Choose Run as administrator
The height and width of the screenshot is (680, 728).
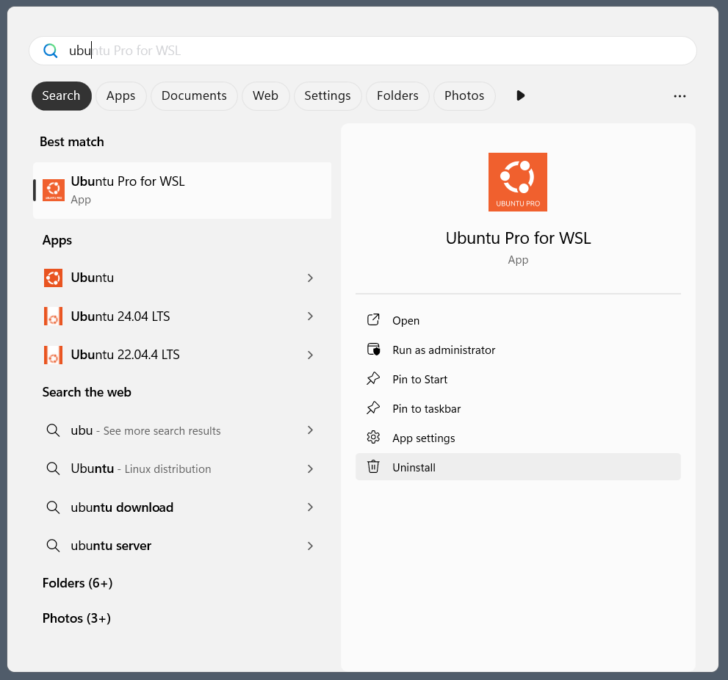[x=518, y=350]
